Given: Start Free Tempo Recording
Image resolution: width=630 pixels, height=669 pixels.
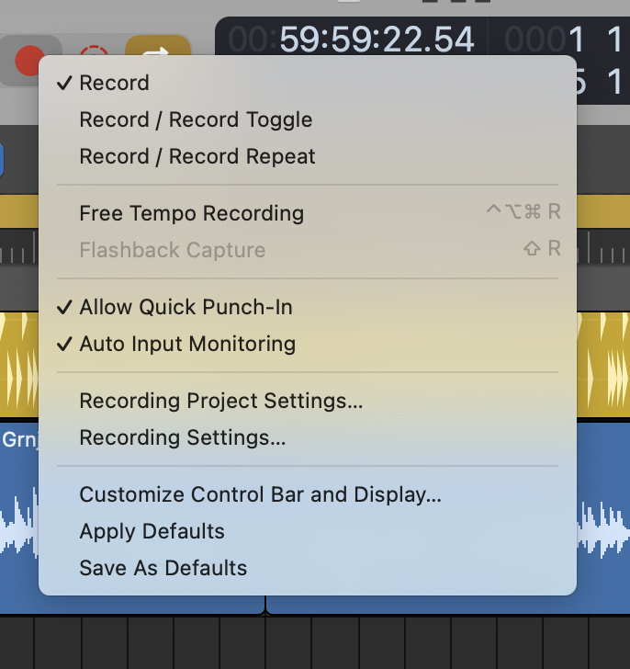Looking at the screenshot, I should [191, 213].
